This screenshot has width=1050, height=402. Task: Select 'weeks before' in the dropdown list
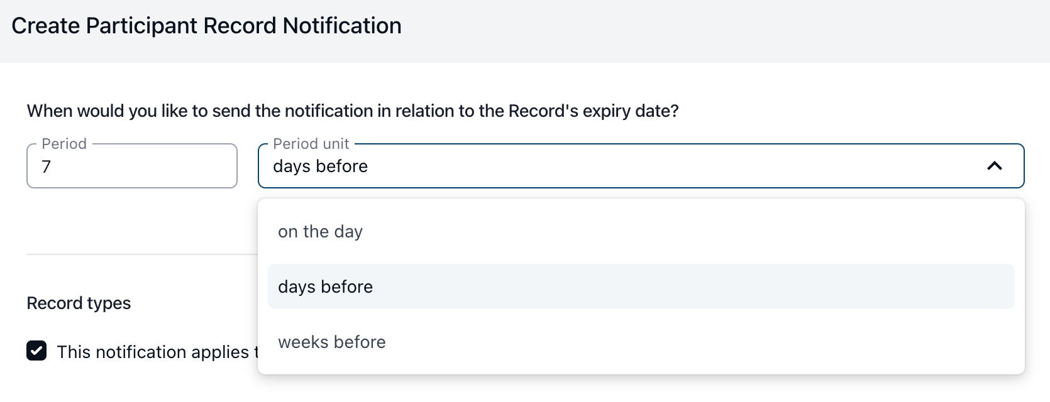pyautogui.click(x=332, y=342)
